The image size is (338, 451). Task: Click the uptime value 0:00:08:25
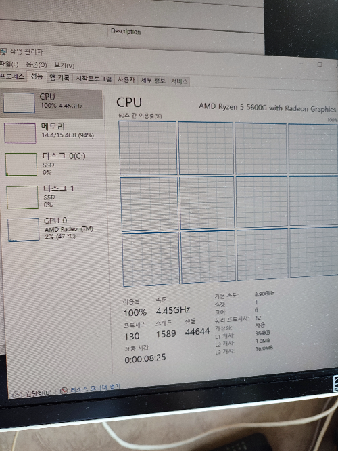(145, 359)
